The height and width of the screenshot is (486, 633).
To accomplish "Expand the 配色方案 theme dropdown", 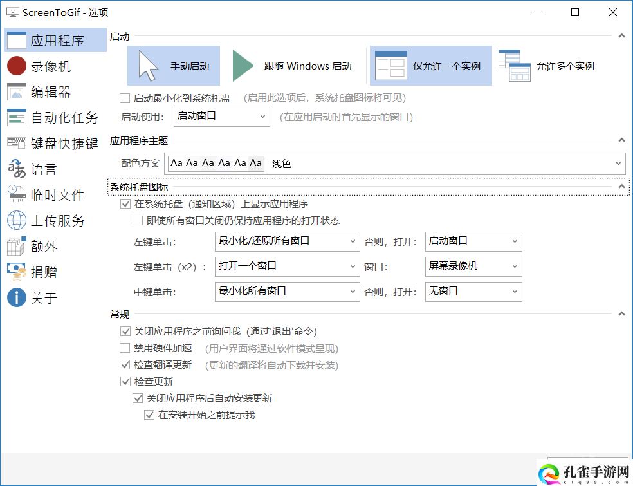I will (618, 164).
